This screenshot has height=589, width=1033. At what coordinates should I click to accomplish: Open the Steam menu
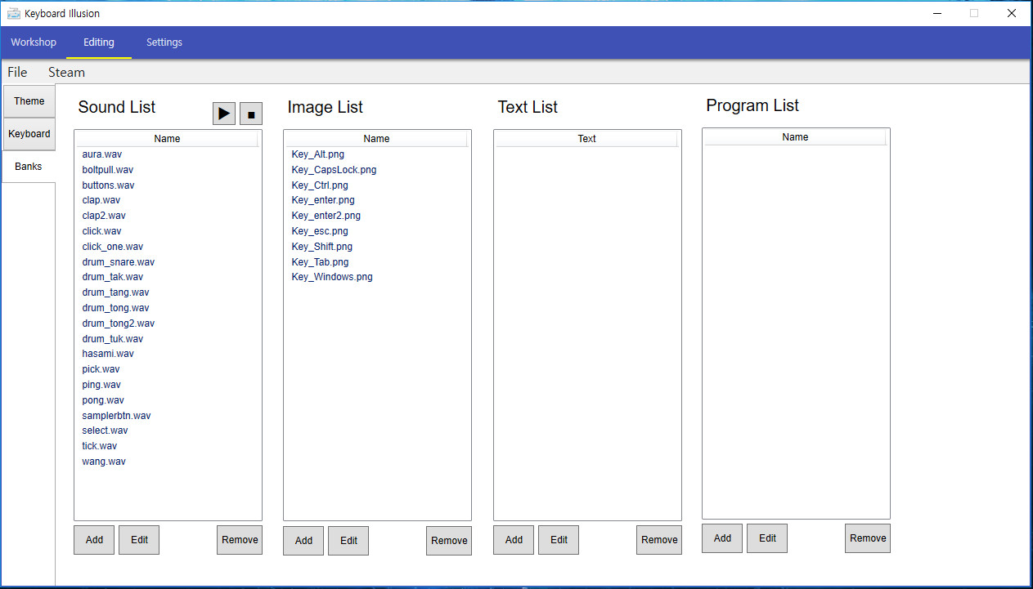(65, 72)
